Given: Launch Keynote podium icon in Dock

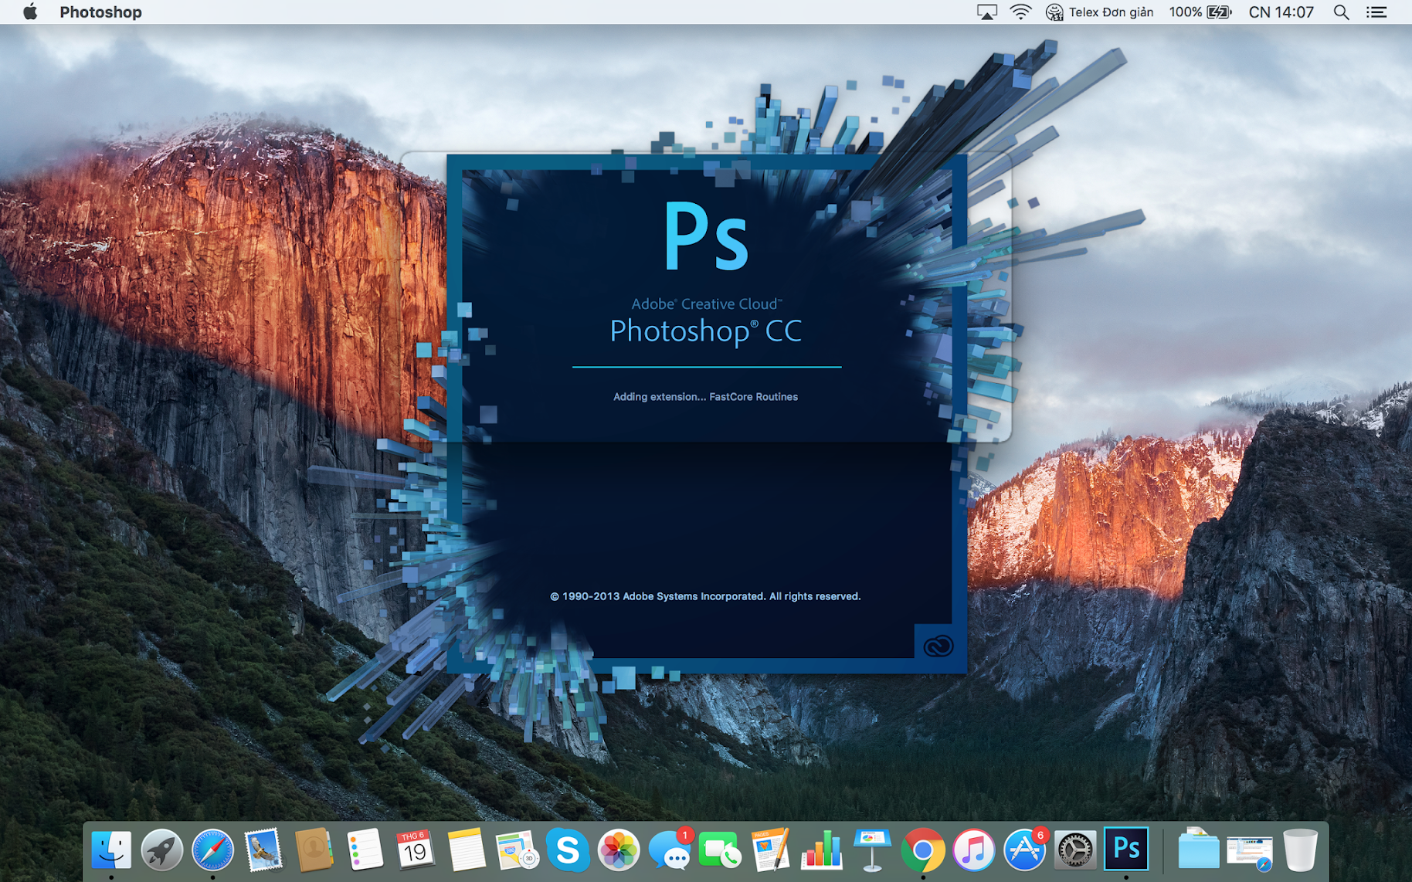Looking at the screenshot, I should [x=872, y=850].
